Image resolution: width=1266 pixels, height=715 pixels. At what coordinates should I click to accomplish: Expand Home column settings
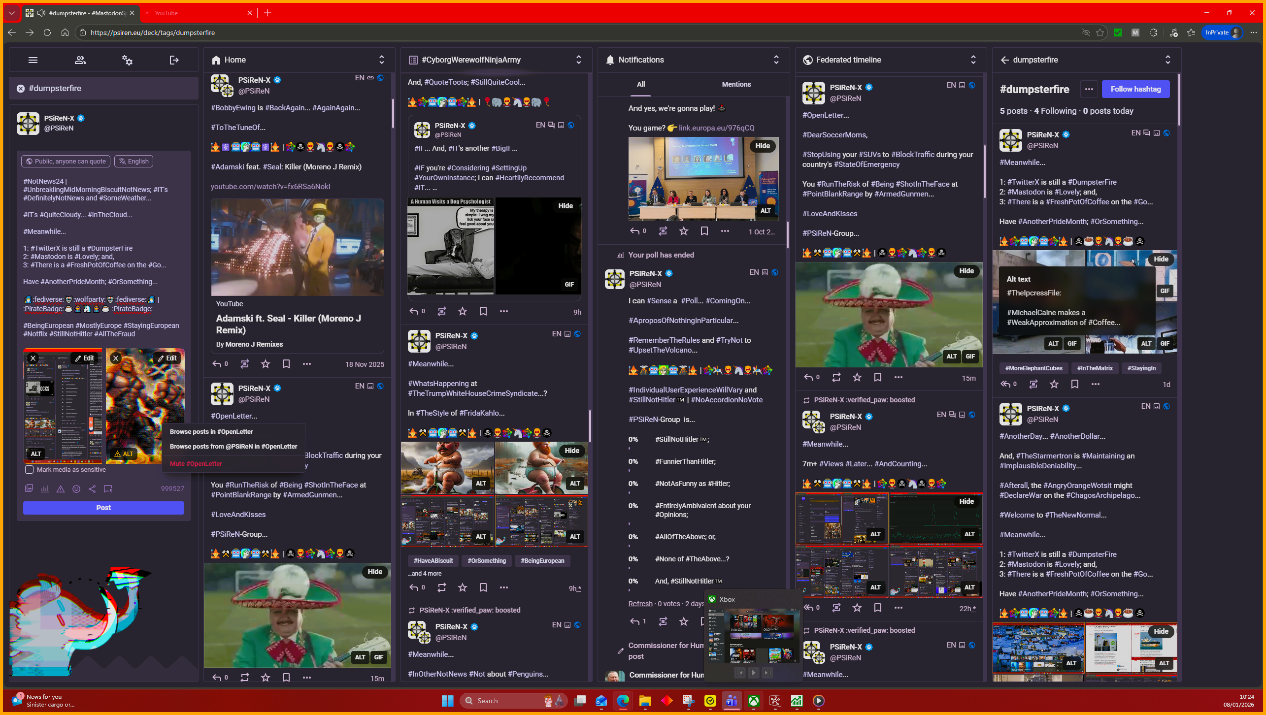point(381,60)
